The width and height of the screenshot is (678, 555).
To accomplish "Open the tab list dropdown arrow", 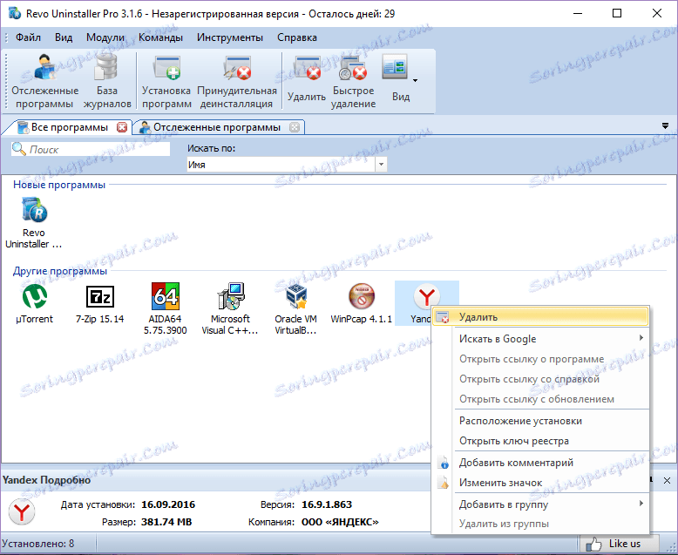I will click(666, 125).
